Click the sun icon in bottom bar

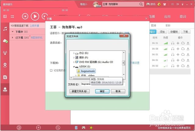(91, 128)
